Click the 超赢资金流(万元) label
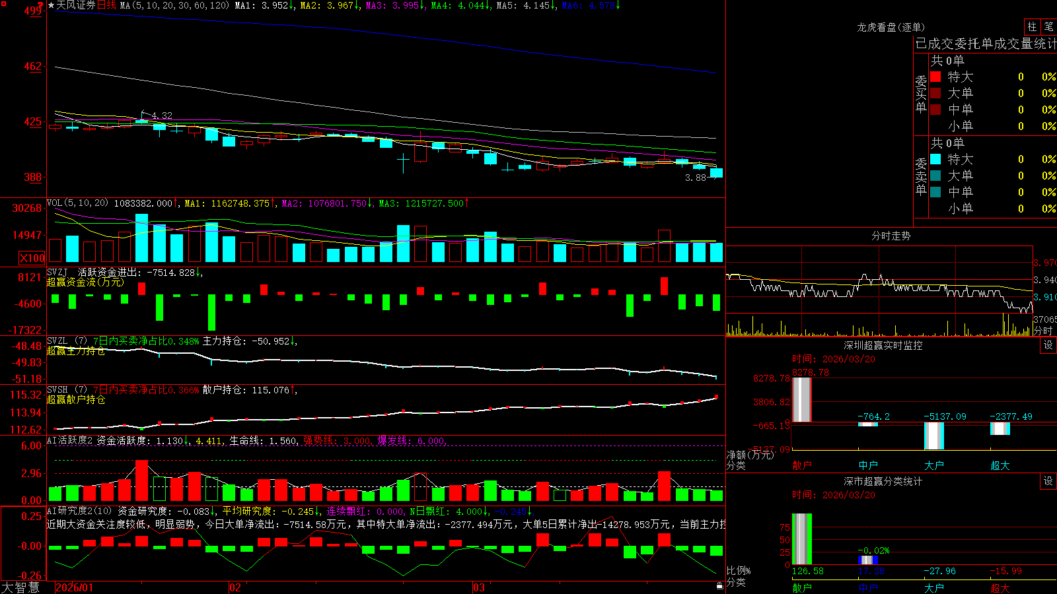Viewport: 1057px width, 594px height. 85,282
